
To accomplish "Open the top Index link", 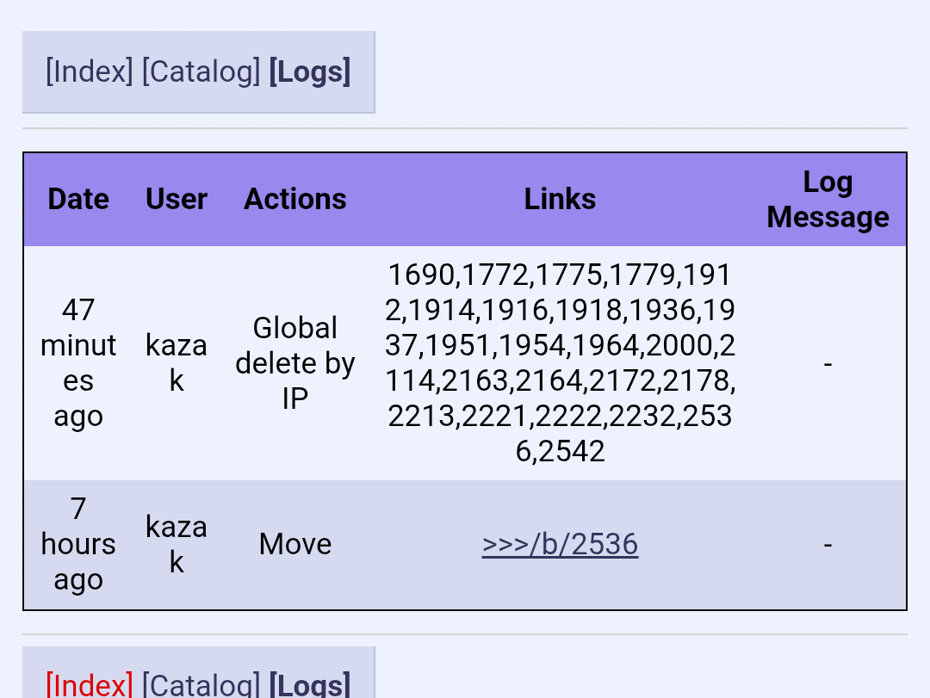I will pos(90,72).
